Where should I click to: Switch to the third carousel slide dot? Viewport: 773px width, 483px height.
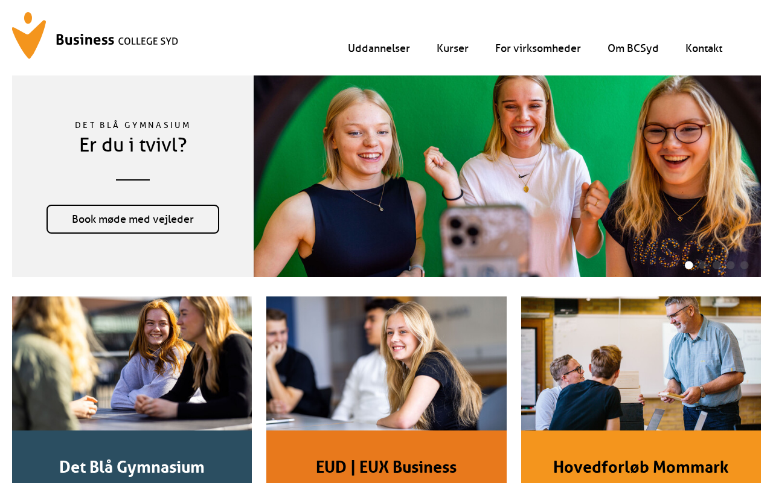coord(717,265)
